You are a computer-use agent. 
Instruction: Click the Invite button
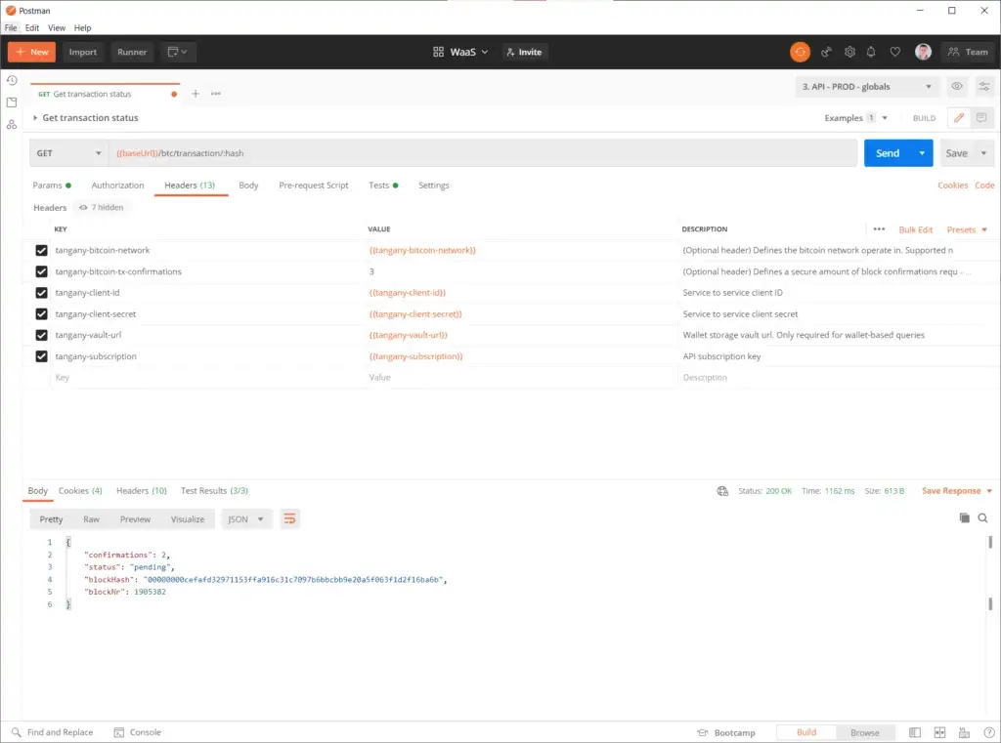pos(524,52)
